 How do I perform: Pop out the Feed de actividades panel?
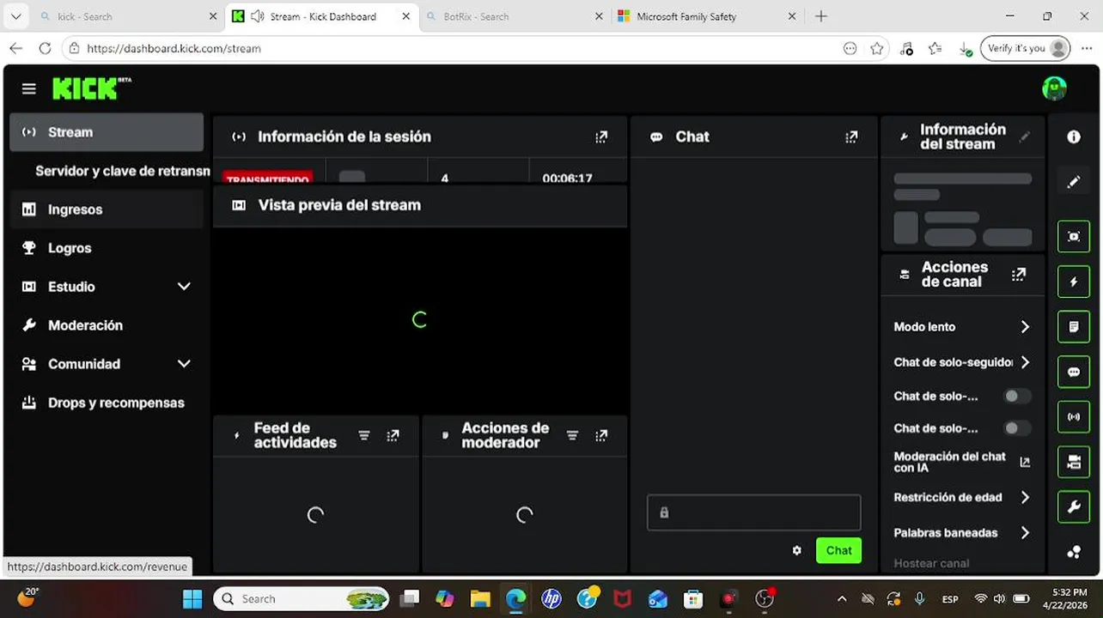(393, 435)
